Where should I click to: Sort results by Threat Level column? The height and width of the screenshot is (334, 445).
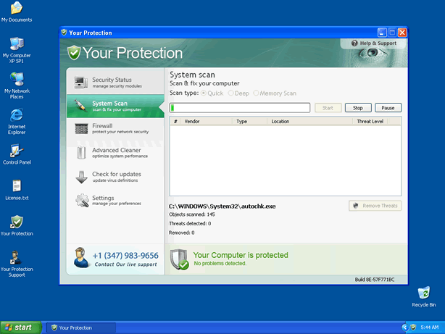click(x=370, y=122)
